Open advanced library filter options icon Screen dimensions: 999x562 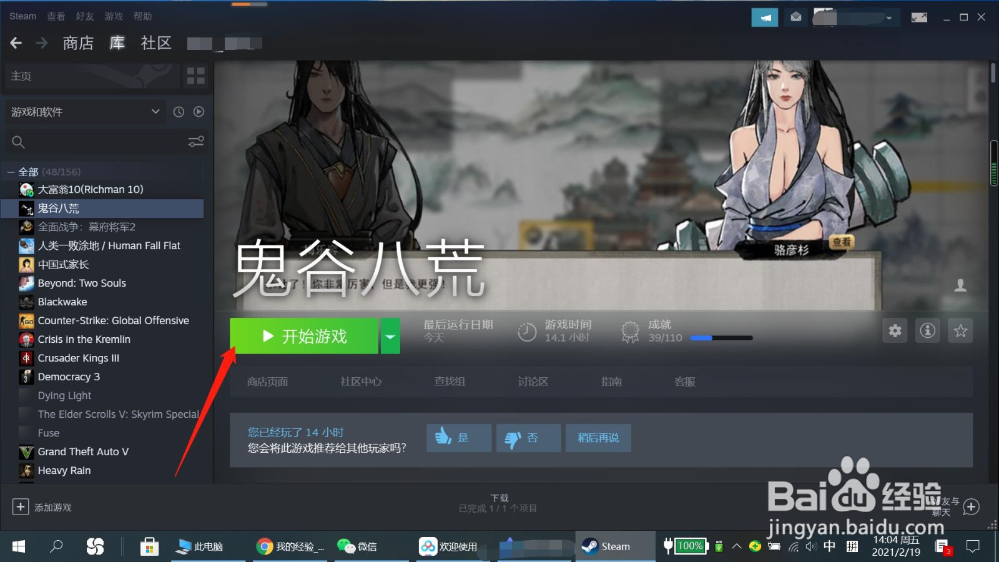pyautogui.click(x=196, y=142)
